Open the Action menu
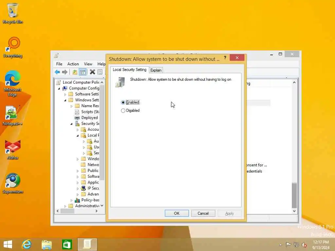 click(73, 64)
